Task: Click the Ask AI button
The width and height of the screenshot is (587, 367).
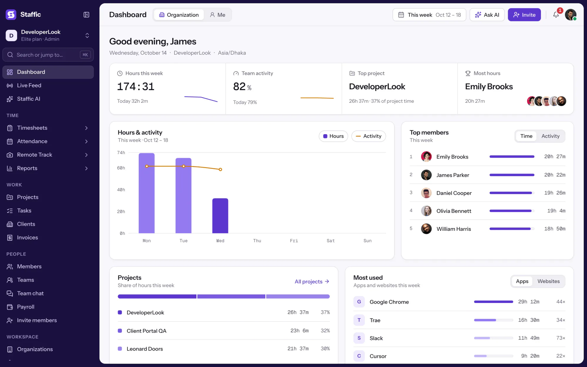Action: click(487, 15)
